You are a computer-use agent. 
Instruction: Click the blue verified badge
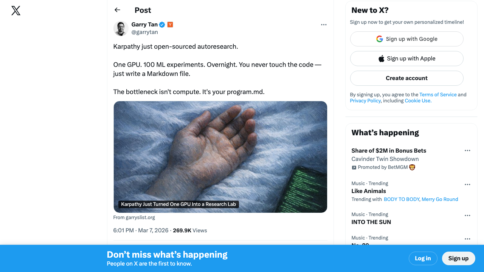(162, 25)
